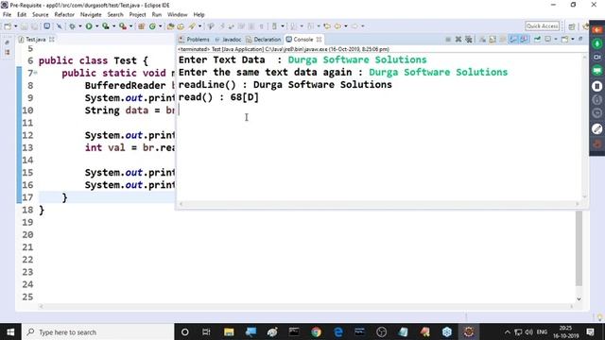Open the Run configurations dropdown arrow
Image resolution: width=605 pixels, height=340 pixels.
click(96, 26)
